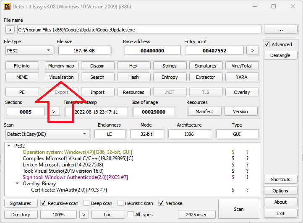
Task: Disable the Recursive scan checkbox
Action: pyautogui.click(x=43, y=203)
